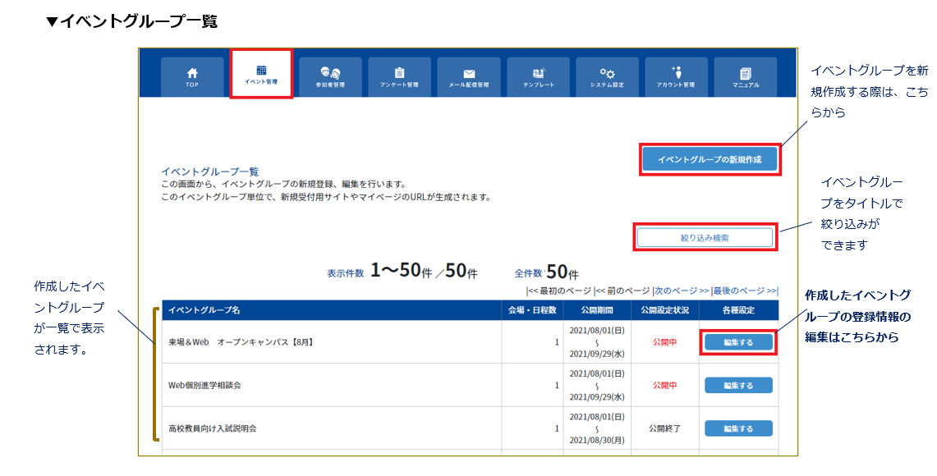This screenshot has width=937, height=476.
Task: Edit the Web個別進学相談会 group
Action: pos(738,385)
